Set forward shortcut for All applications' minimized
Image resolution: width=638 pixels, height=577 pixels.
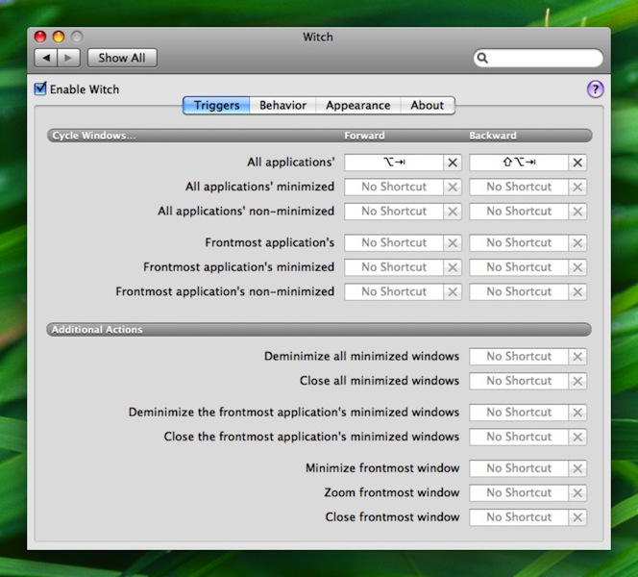[x=394, y=188]
